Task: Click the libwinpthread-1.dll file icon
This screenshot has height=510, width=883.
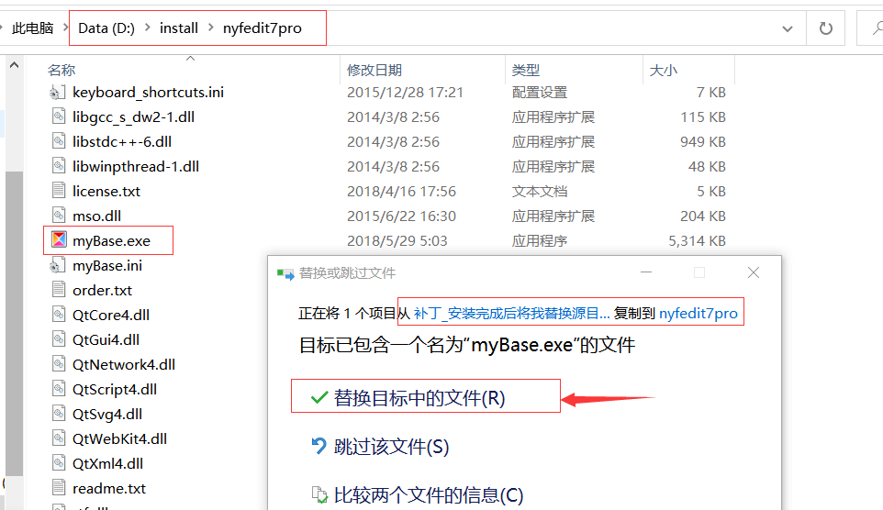Action: [59, 167]
